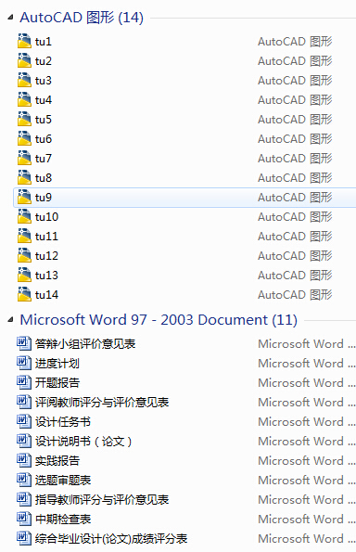356x552 pixels.
Task: Select the document 设计任务书
Action: coord(63,422)
